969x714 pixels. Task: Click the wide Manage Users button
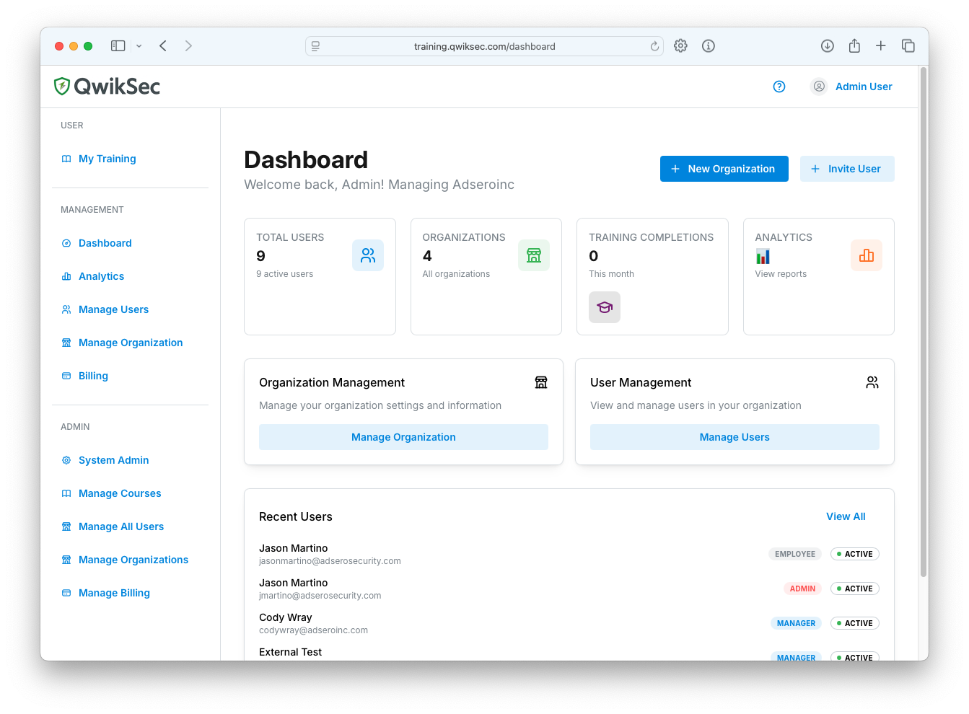(735, 437)
